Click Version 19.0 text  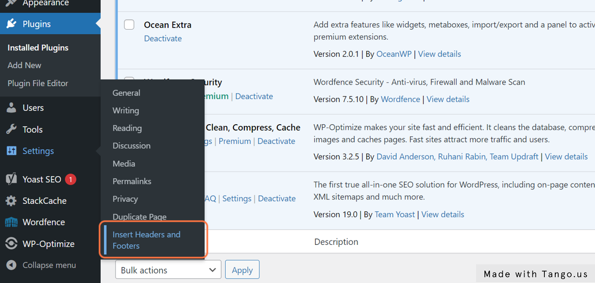[x=335, y=215]
